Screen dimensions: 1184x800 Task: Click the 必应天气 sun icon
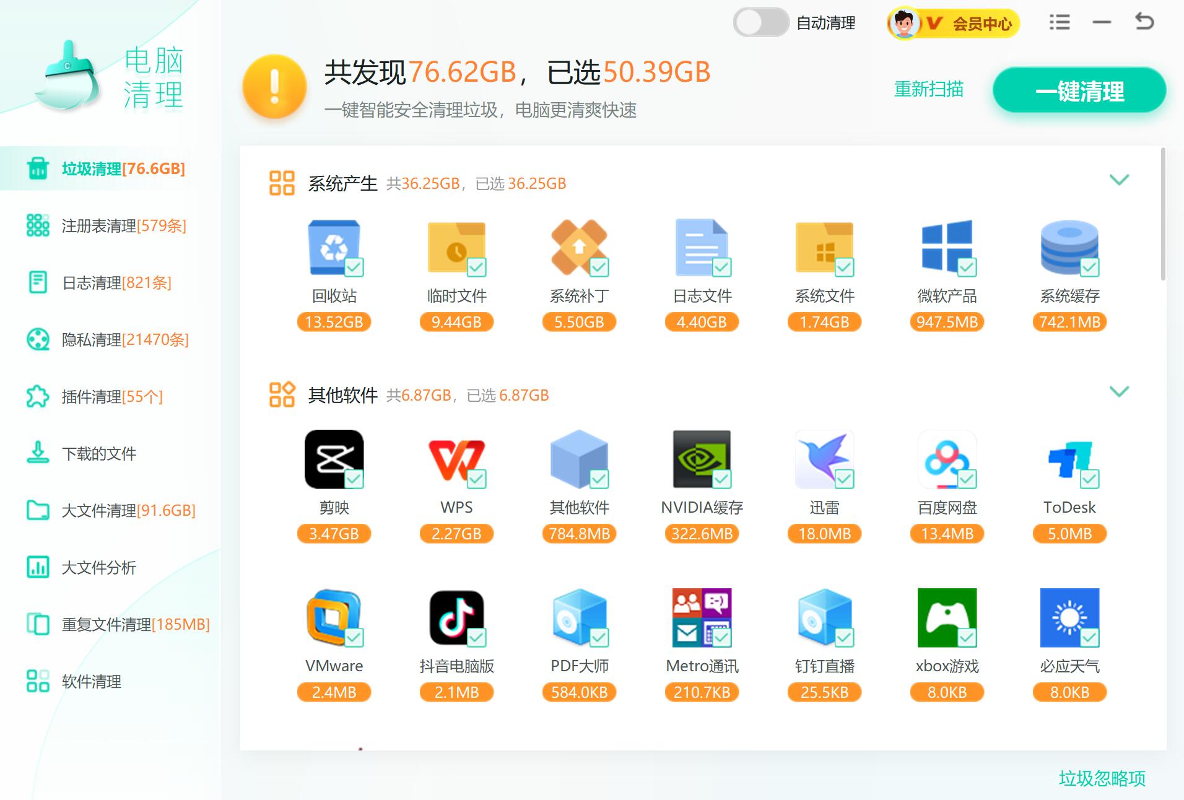1069,617
